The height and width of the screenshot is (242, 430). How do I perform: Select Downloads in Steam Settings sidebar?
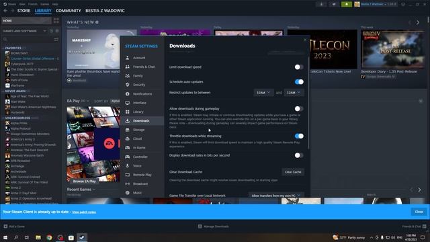[142, 121]
